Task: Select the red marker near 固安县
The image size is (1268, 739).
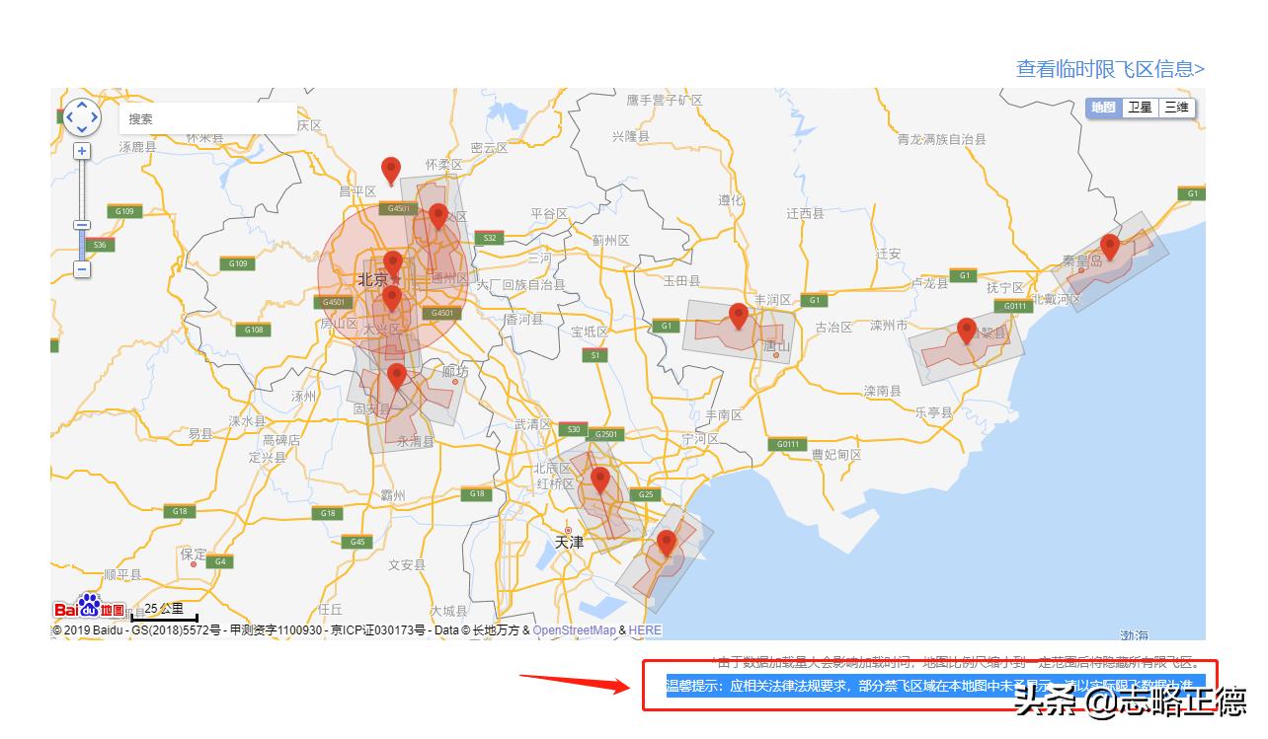Action: coord(396,376)
